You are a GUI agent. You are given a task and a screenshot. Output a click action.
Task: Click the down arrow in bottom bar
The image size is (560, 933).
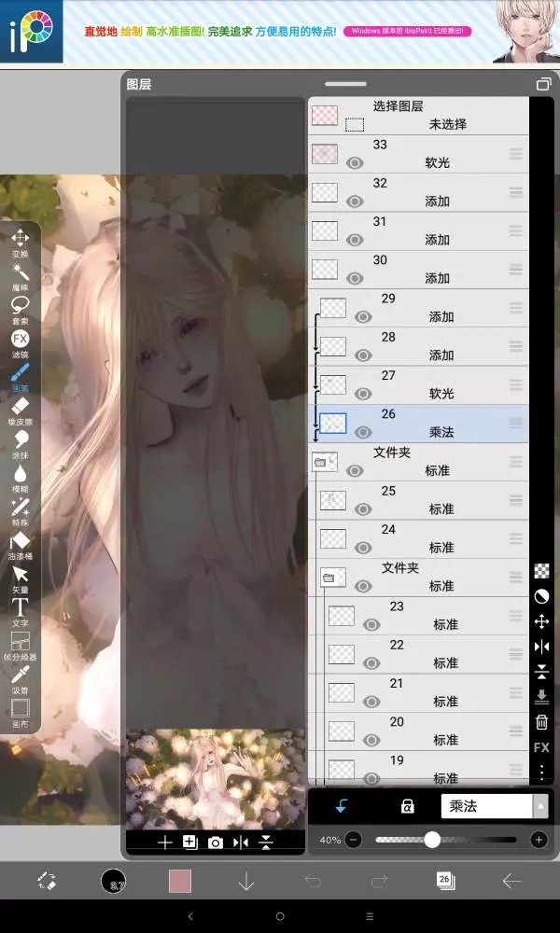pyautogui.click(x=246, y=881)
